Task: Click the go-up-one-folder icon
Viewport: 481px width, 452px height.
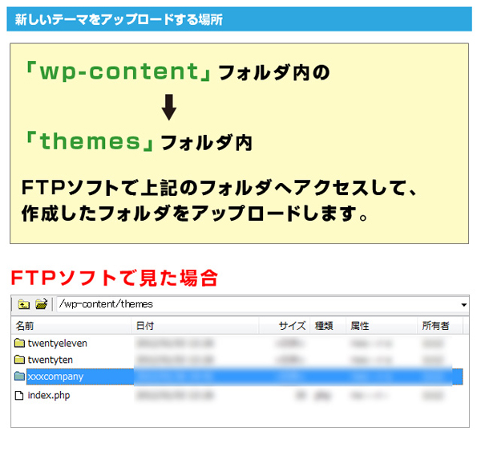Action: pos(23,304)
